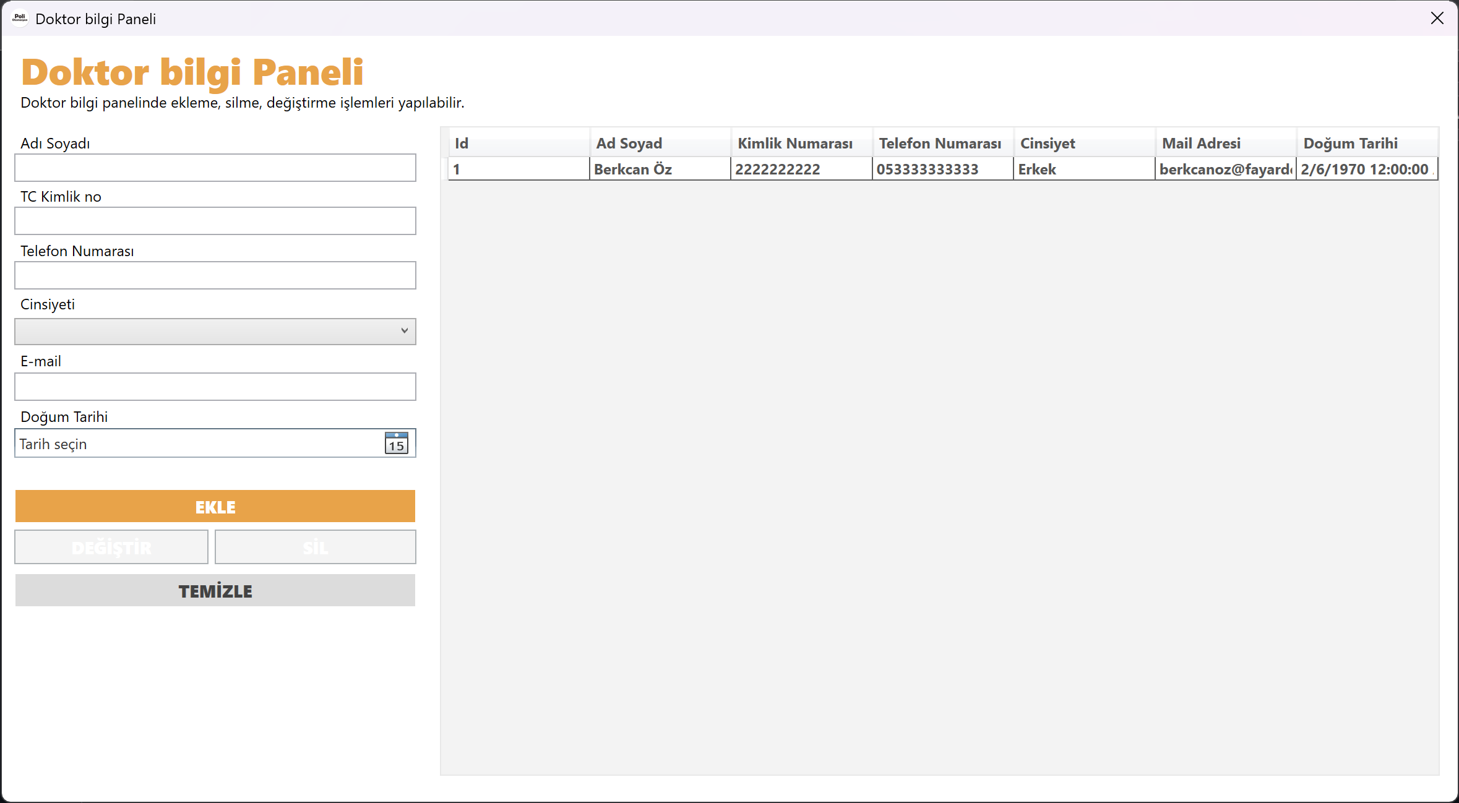
Task: Sort by Mail Adresi column header
Action: 1226,143
